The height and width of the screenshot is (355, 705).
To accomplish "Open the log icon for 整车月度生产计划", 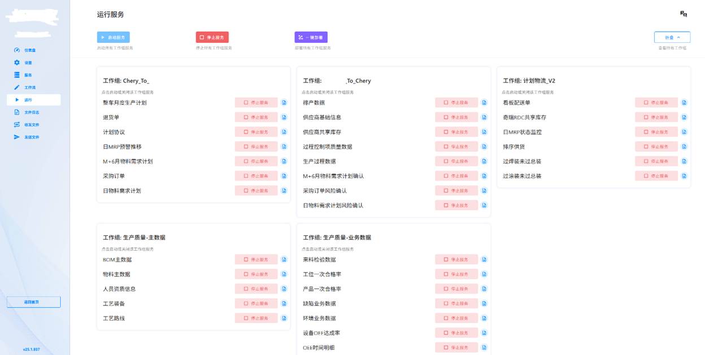I will point(284,103).
